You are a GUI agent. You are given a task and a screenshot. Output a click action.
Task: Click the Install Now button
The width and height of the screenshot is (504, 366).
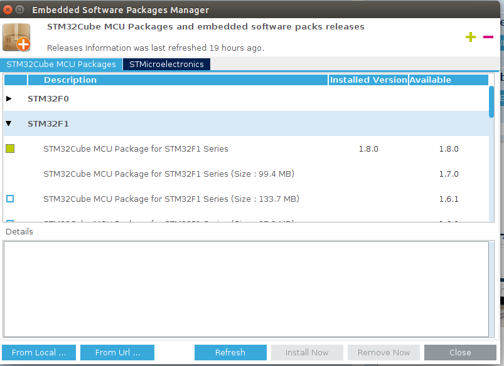click(307, 352)
